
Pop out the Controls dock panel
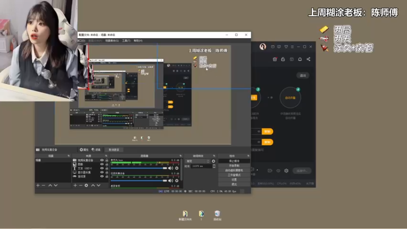[x=248, y=156]
